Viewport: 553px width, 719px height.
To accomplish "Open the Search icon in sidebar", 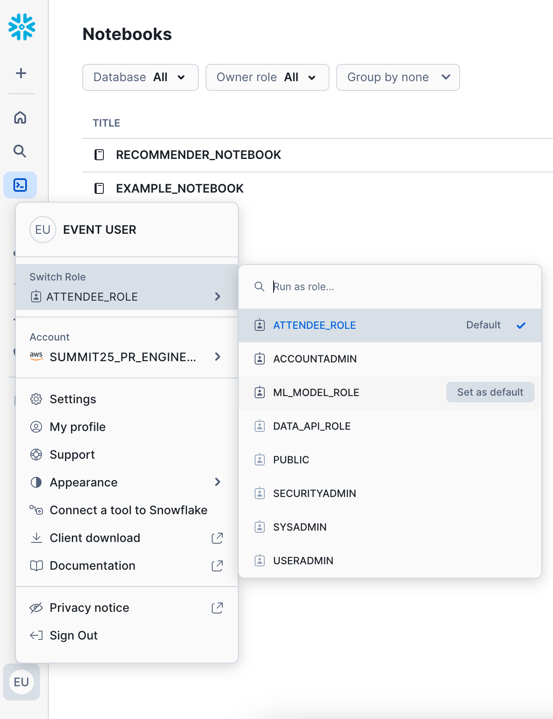I will coord(20,151).
